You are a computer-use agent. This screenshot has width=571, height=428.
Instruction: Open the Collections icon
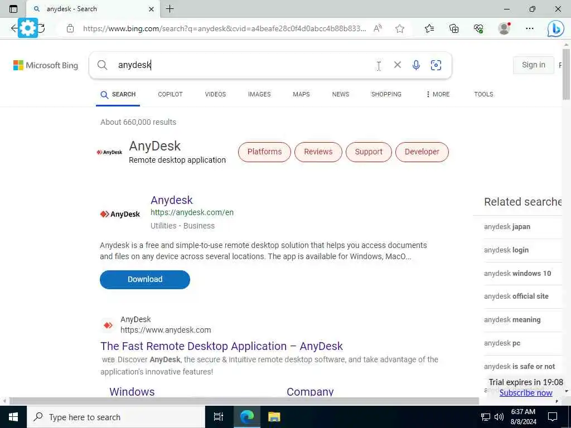click(x=454, y=28)
